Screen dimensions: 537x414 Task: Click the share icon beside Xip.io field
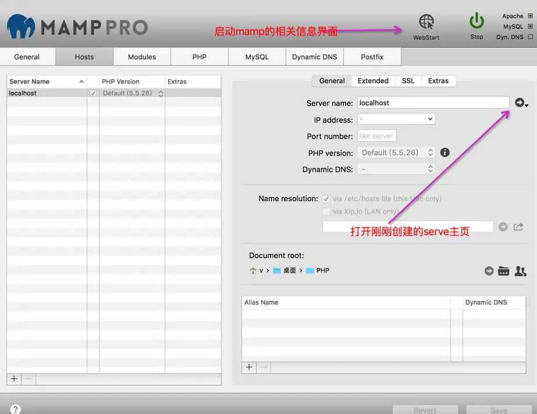518,227
